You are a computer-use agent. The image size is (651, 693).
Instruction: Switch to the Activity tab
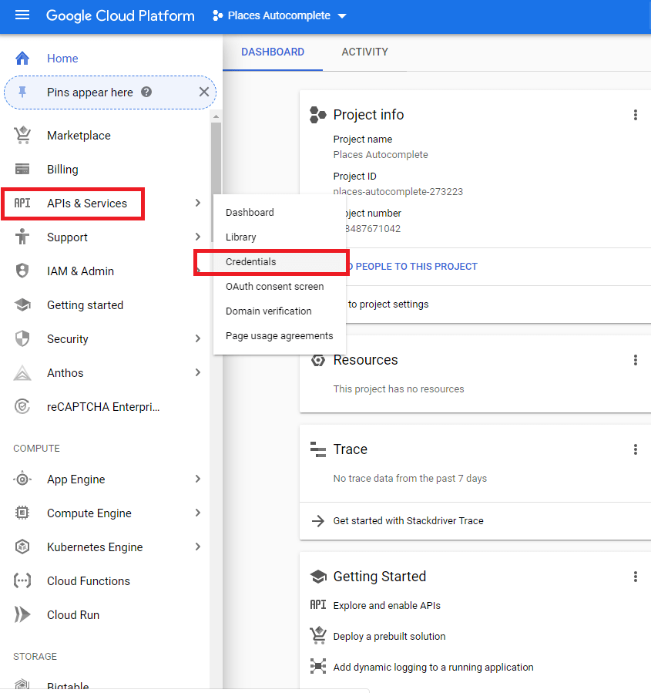[364, 52]
